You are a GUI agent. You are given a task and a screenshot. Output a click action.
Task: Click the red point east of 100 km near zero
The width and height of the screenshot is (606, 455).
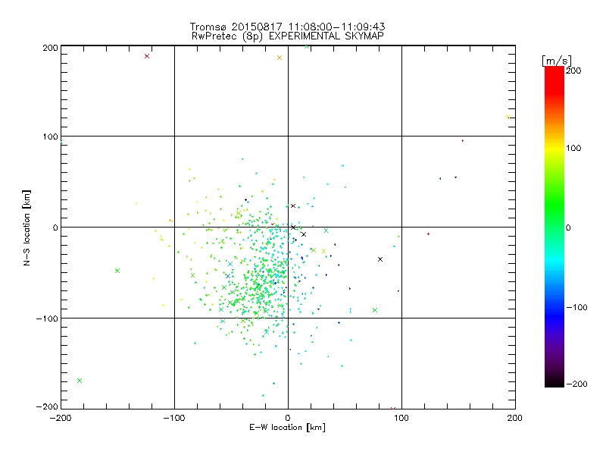428,234
